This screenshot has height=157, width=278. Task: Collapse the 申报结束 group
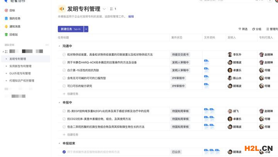[59, 144]
